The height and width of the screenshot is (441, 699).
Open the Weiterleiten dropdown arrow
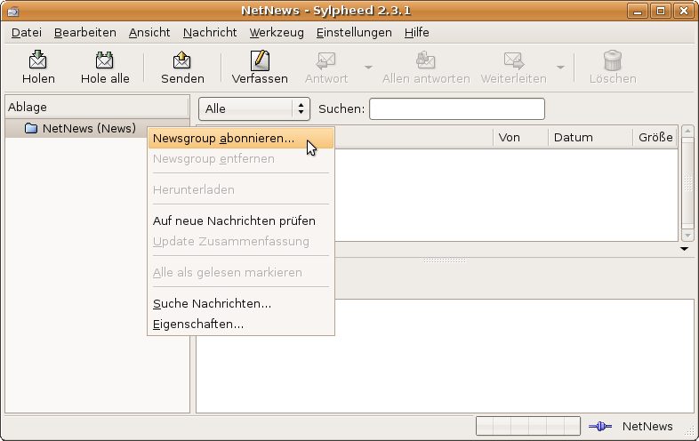(560, 68)
